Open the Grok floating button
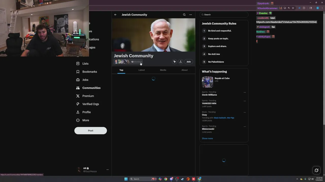The height and width of the screenshot is (182, 325). [316, 170]
